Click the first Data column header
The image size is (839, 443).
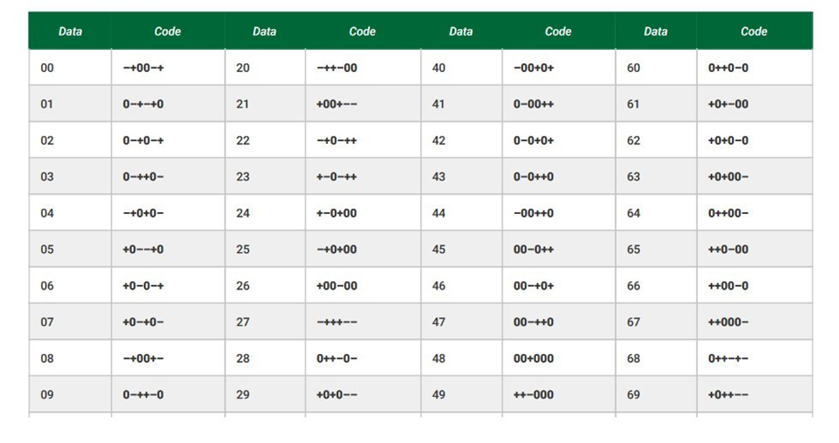(x=70, y=32)
